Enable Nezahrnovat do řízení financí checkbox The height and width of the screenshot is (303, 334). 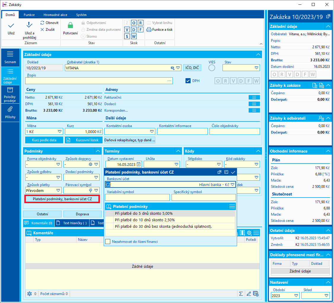click(x=108, y=242)
